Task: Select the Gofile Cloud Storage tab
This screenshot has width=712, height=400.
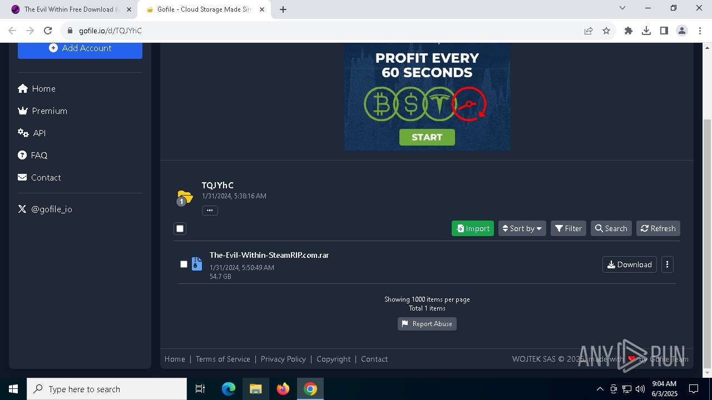Action: (204, 9)
